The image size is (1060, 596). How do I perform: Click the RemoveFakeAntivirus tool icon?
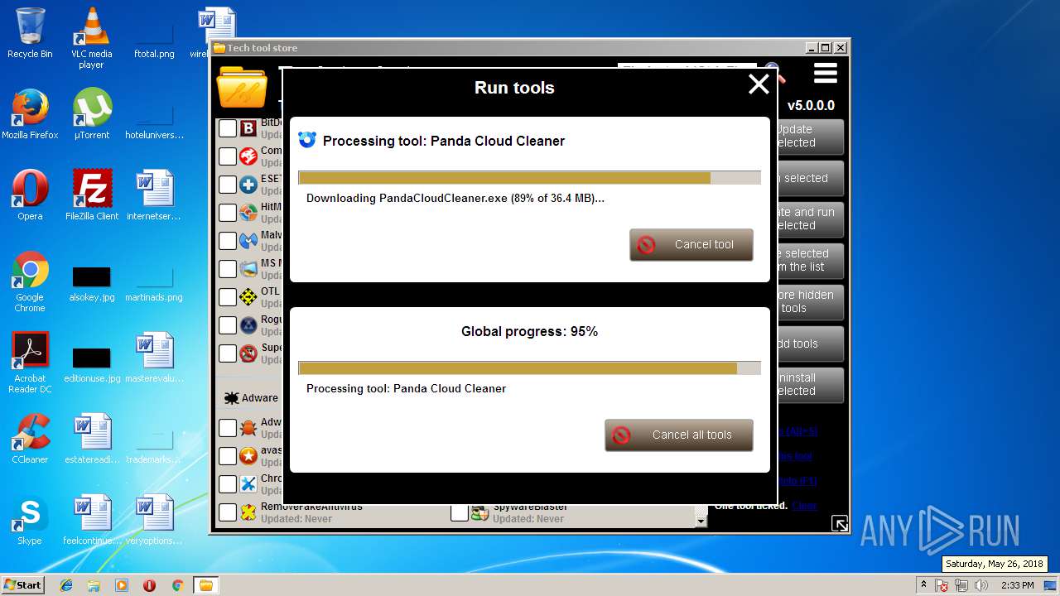pos(248,512)
